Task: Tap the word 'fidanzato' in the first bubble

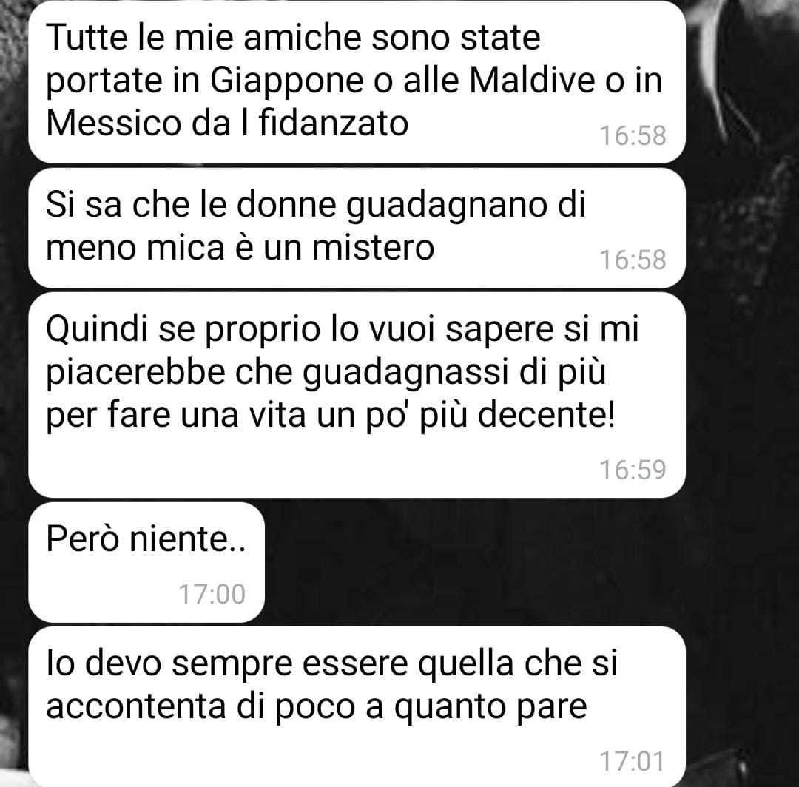Action: click(x=334, y=124)
